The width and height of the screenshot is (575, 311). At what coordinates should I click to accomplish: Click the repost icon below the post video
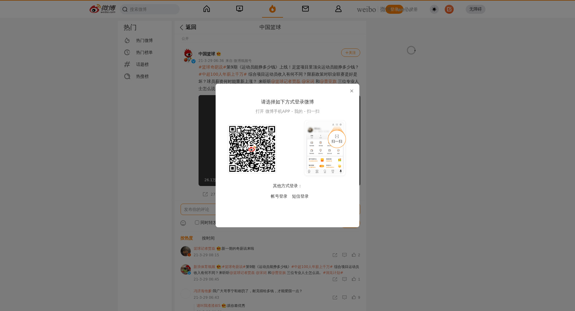[205, 194]
